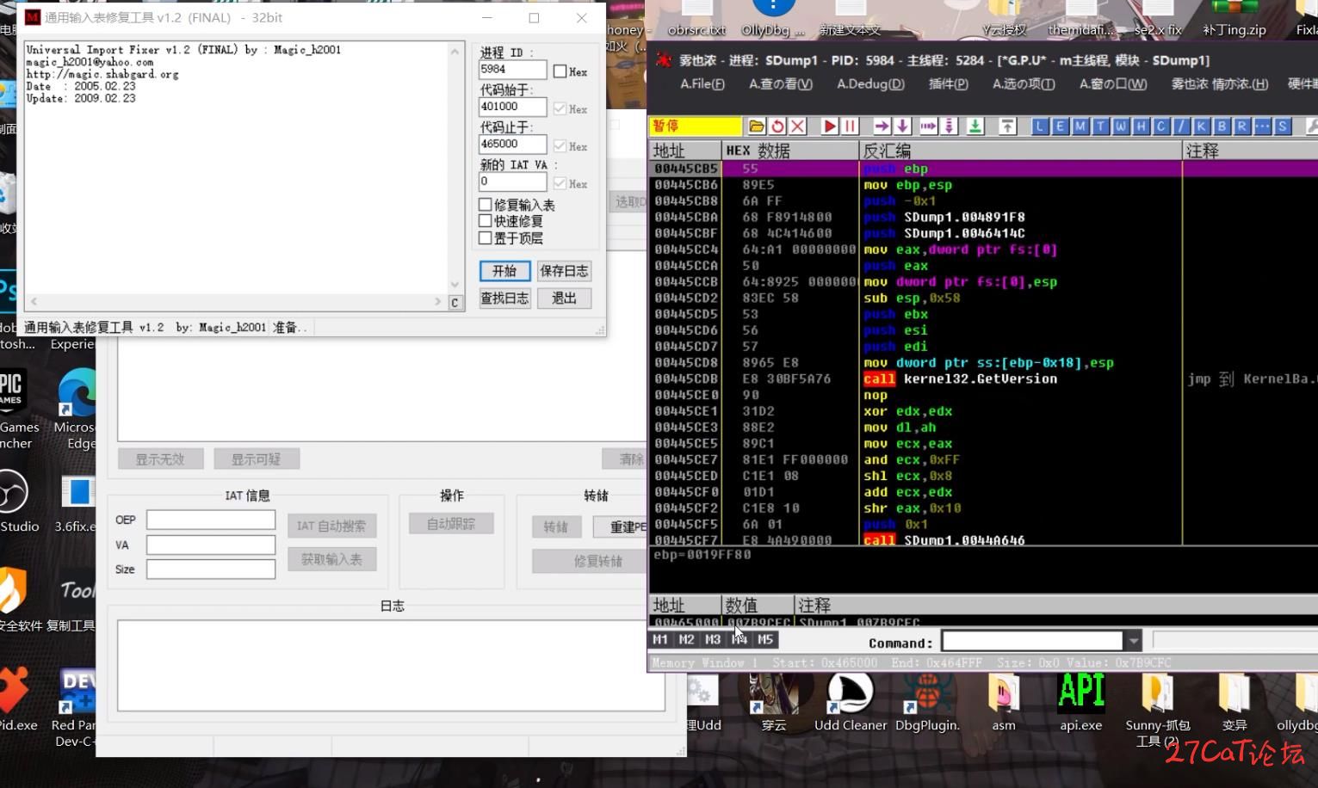Open Source window with S button
This screenshot has width=1318, height=788.
1283,126
